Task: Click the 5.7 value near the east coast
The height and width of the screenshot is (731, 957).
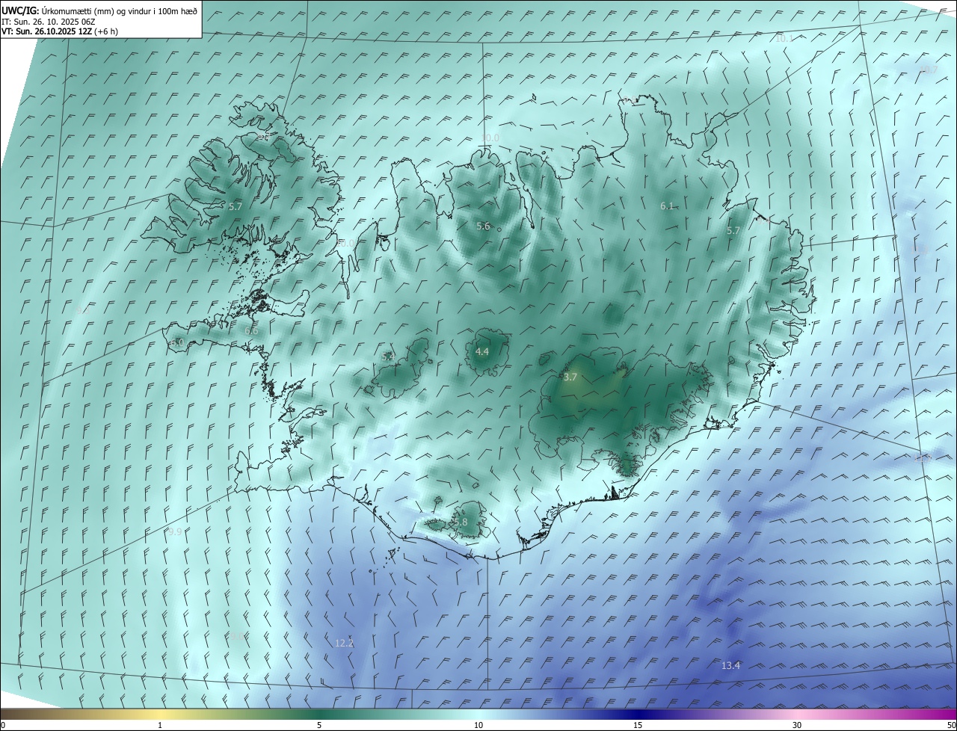Action: (x=733, y=231)
